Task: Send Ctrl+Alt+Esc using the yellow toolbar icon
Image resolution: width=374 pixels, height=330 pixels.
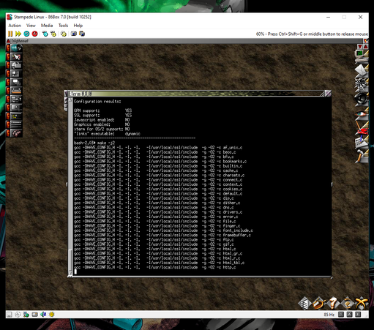Action: [53, 34]
